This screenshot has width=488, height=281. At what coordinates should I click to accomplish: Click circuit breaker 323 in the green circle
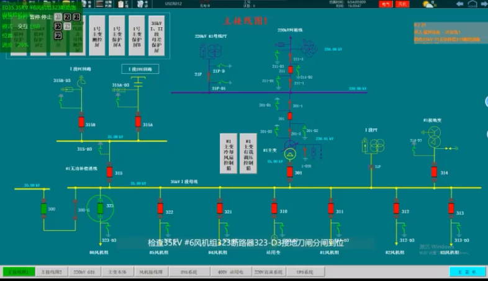100,208
